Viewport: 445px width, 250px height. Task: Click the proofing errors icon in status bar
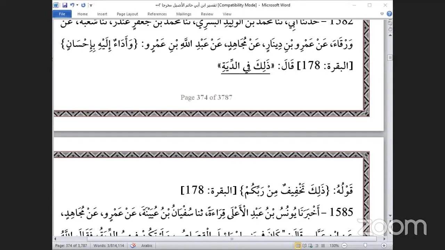click(x=133, y=245)
